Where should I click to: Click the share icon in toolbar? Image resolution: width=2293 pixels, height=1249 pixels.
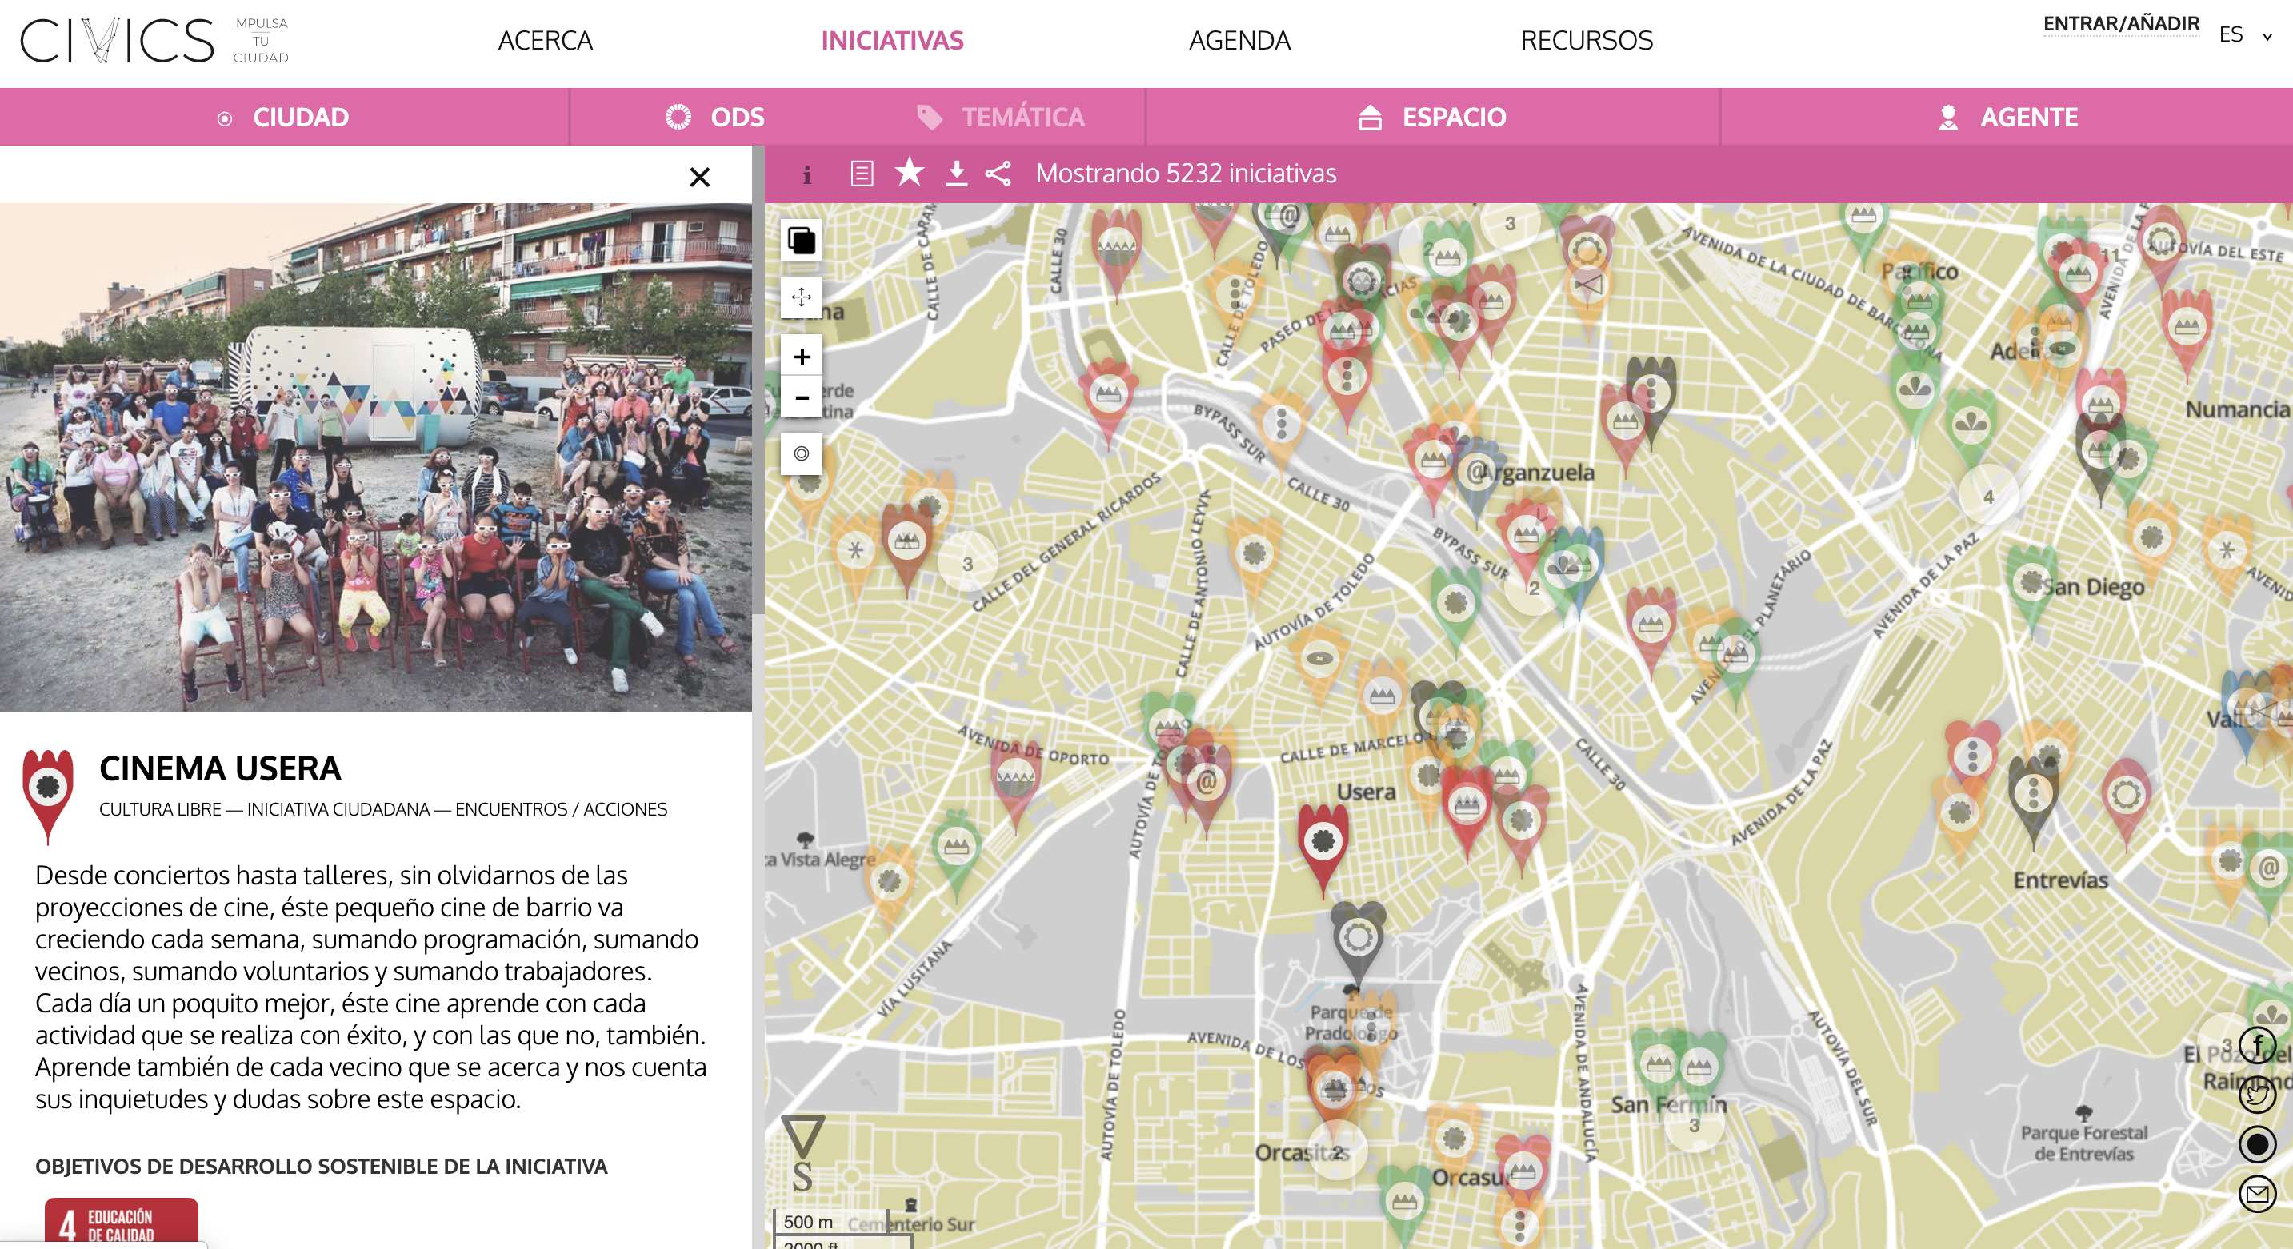(x=998, y=174)
